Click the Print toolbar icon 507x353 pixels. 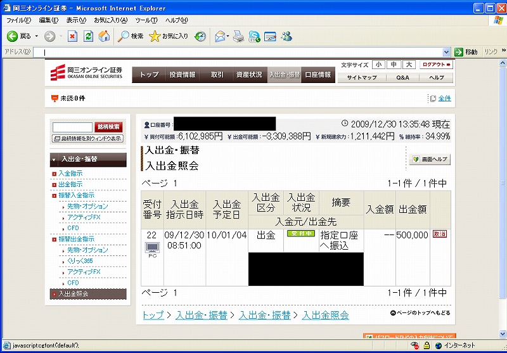click(x=238, y=36)
